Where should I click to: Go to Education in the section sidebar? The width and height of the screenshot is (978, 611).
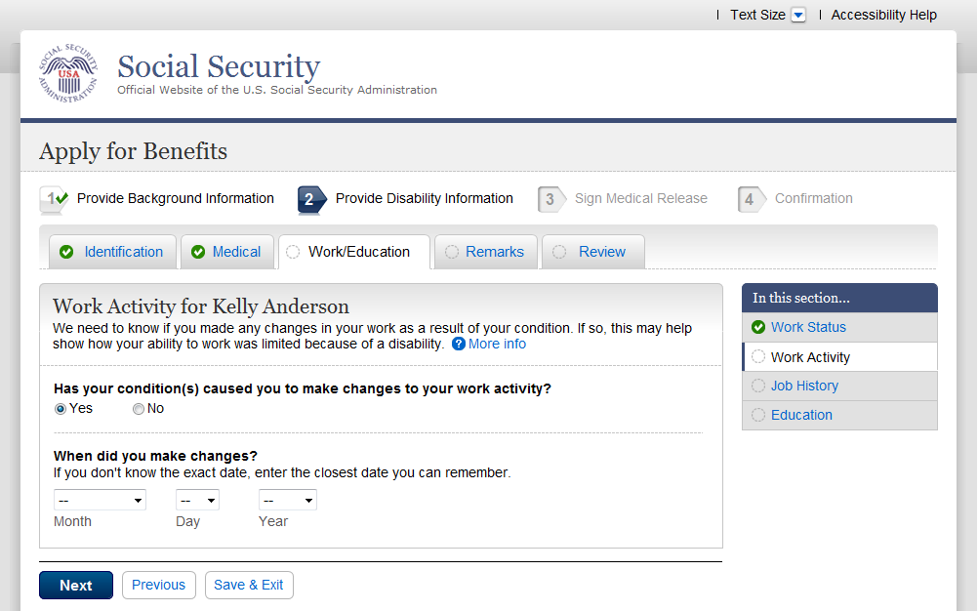click(x=801, y=415)
